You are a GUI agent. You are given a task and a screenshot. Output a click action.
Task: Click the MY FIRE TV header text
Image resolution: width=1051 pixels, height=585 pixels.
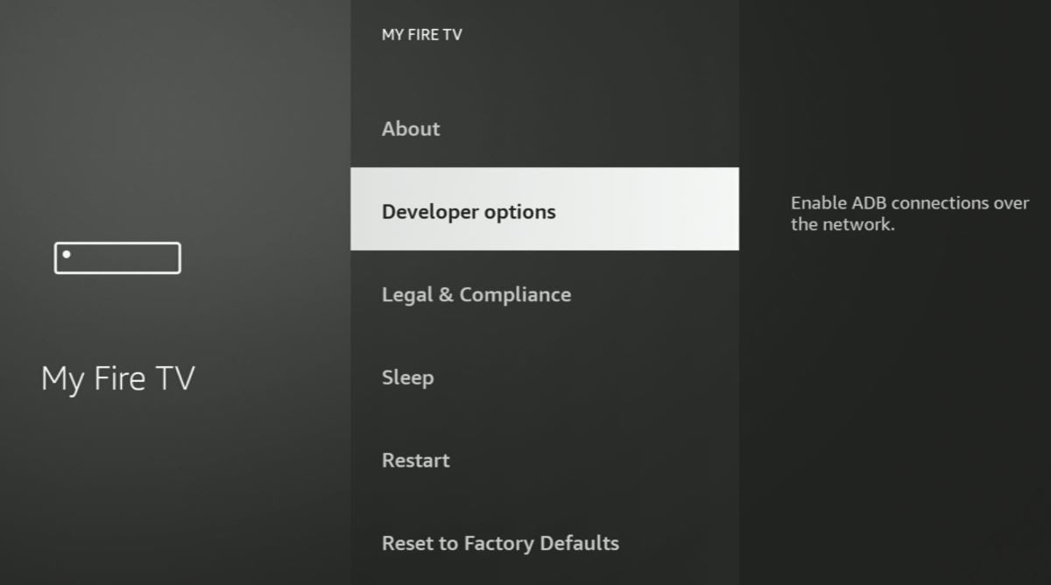point(422,35)
